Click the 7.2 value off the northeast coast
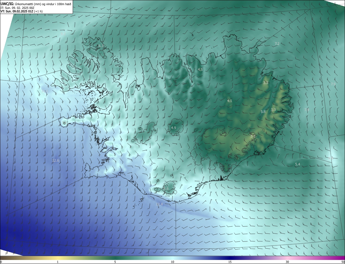 277,43
